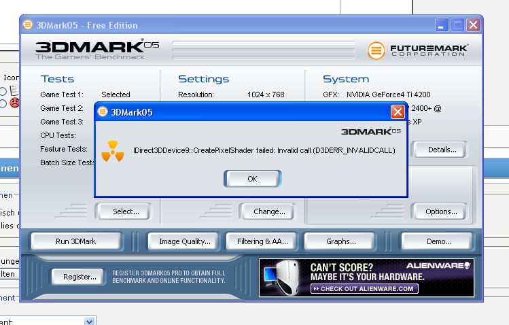Launch the Demo... button
The image size is (509, 325).
[437, 241]
